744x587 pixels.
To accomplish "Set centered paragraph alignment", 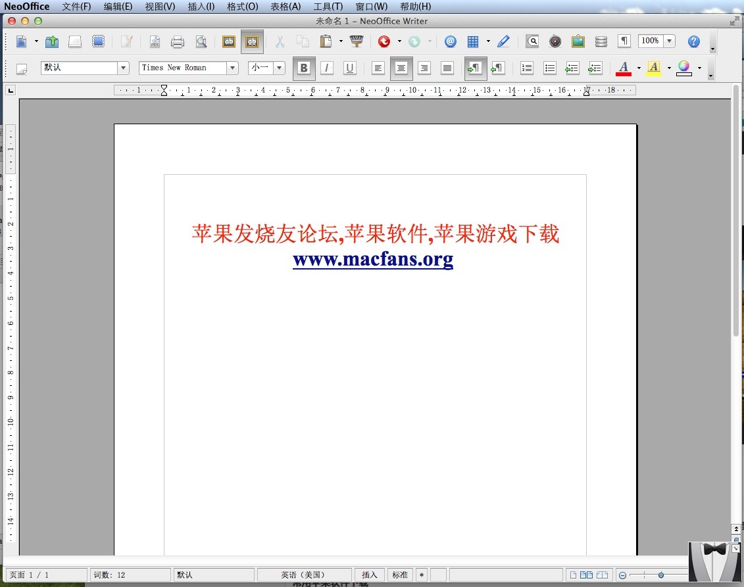I will click(x=401, y=68).
